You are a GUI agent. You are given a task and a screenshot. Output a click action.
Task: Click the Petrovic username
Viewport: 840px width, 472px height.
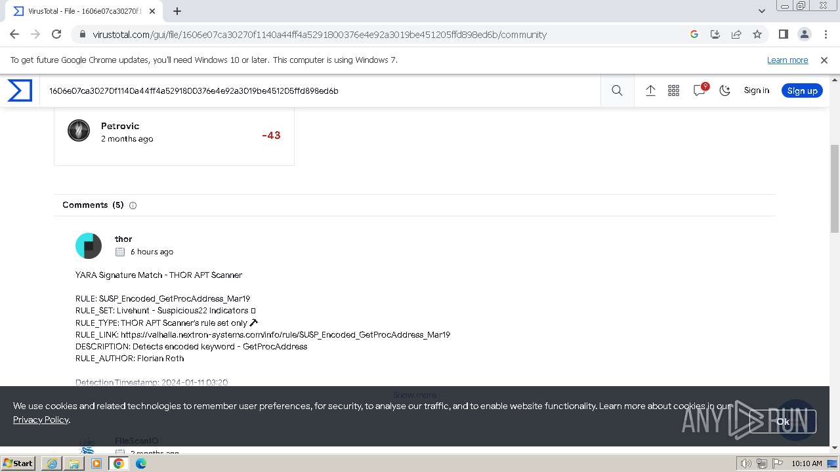[120, 126]
